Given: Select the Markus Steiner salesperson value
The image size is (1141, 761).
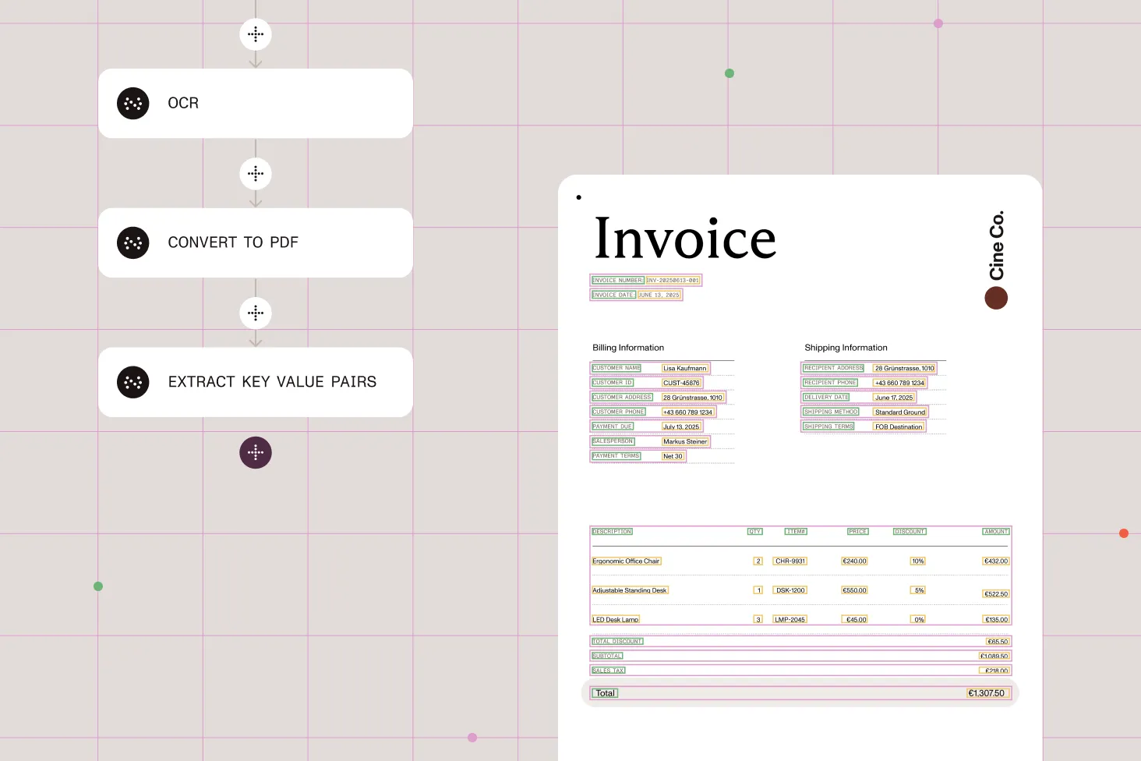Looking at the screenshot, I should click(x=685, y=441).
